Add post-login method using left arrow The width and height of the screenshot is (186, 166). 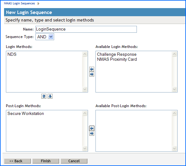point(92,128)
